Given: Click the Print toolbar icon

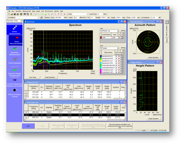Looking at the screenshot, I should pos(18,14).
